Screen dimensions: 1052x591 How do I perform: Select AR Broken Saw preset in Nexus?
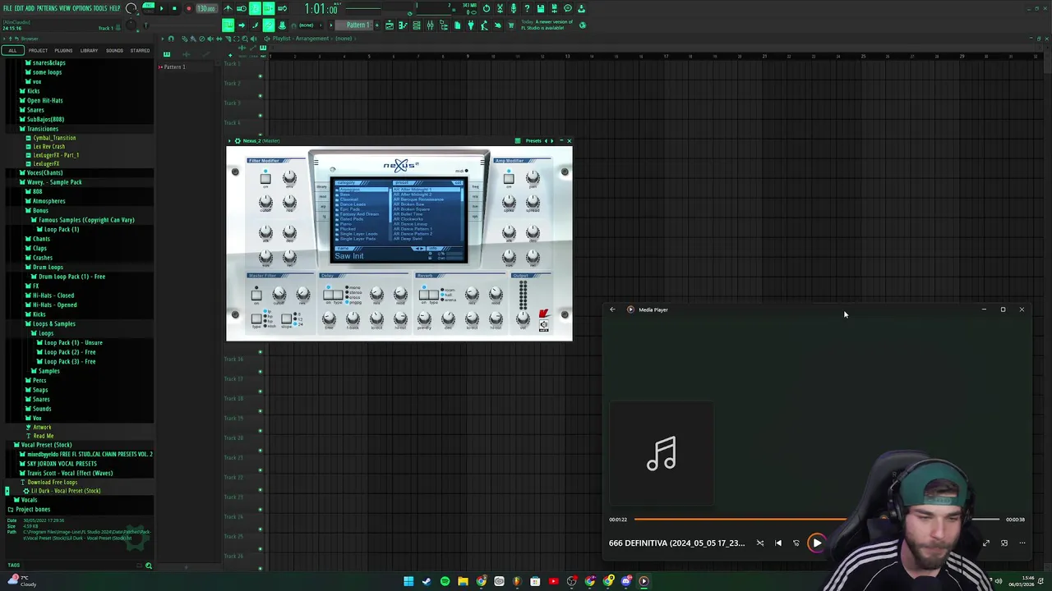(408, 204)
